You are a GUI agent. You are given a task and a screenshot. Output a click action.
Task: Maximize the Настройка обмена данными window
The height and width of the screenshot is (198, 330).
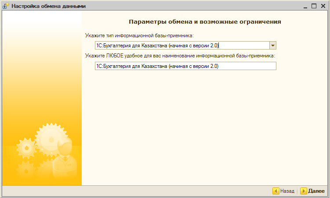314,6
